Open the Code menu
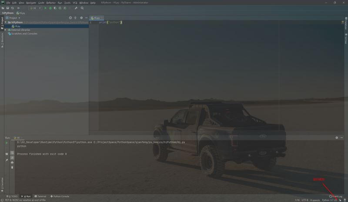 41,3
